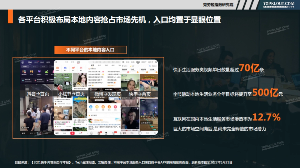This screenshot has height=168, width=300.
Task: Tap the blue cloud icon in Xiaohongshu
Action: coord(65,68)
